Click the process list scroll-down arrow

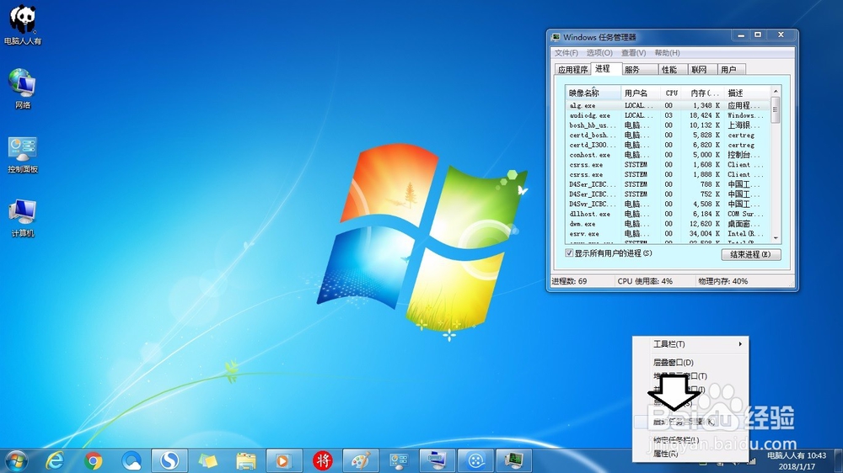coord(776,238)
